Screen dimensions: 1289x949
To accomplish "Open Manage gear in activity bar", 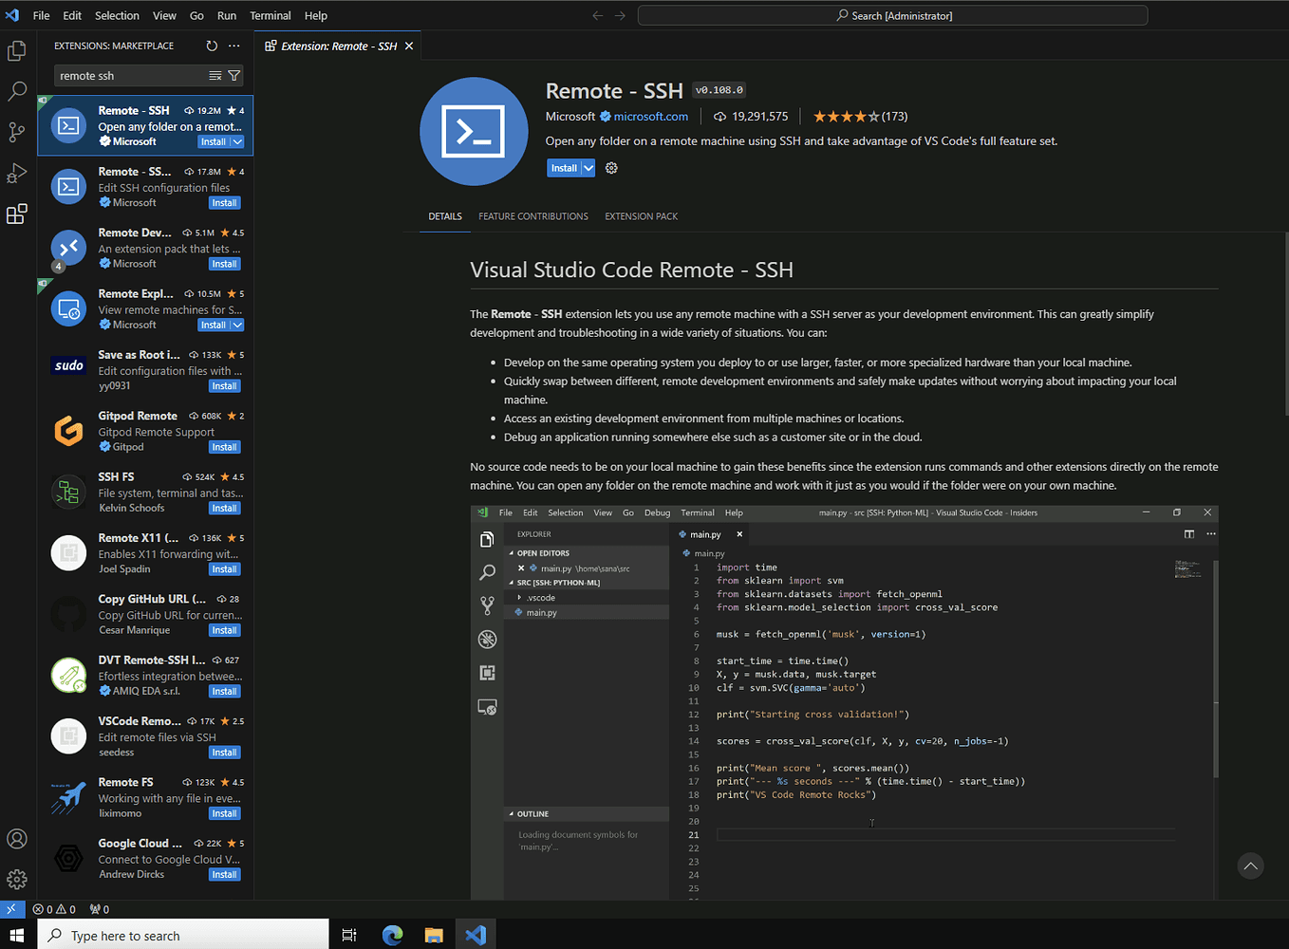I will 17,880.
